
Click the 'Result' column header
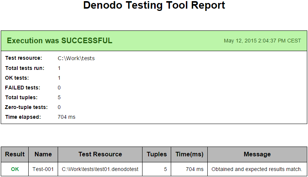pos(15,154)
